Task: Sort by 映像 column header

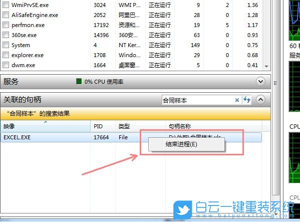Action: [x=46, y=126]
